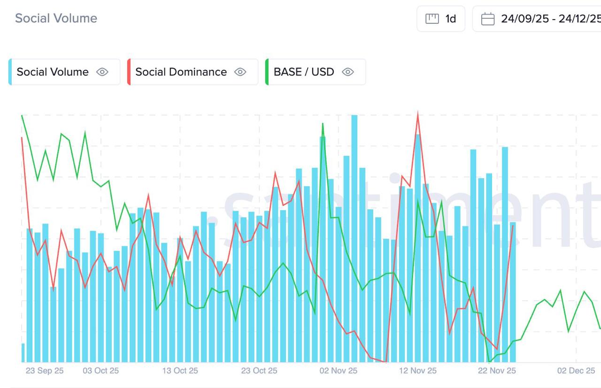
Task: Click the calendar icon in date picker
Action: tap(488, 19)
